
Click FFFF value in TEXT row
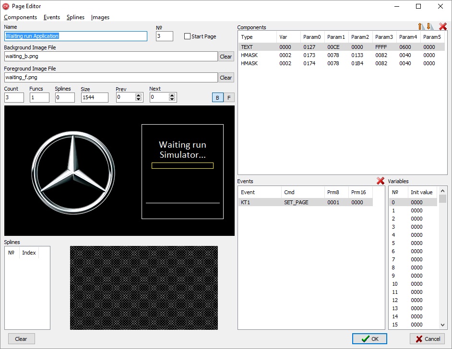381,47
